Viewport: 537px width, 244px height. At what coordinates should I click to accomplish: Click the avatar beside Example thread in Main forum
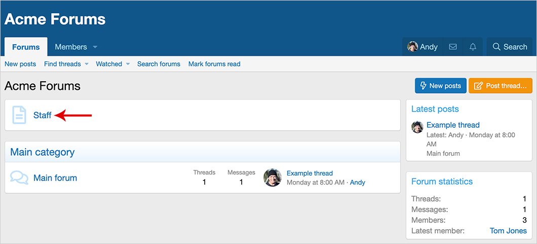(272, 178)
